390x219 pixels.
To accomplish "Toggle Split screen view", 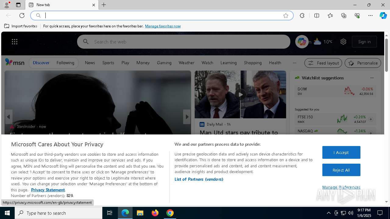I will coord(317,16).
